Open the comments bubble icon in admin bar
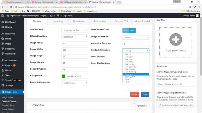This screenshot has height=113, width=202. pyautogui.click(x=58, y=16)
